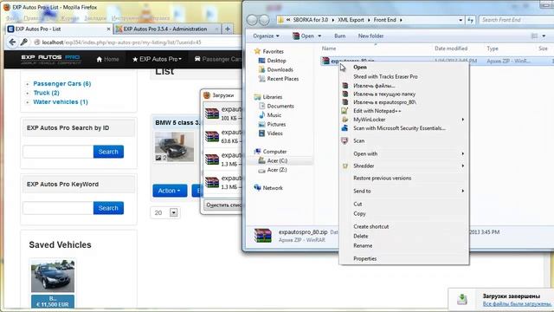Click the Date modified column header
This screenshot has width=554, height=312.
[x=451, y=49]
